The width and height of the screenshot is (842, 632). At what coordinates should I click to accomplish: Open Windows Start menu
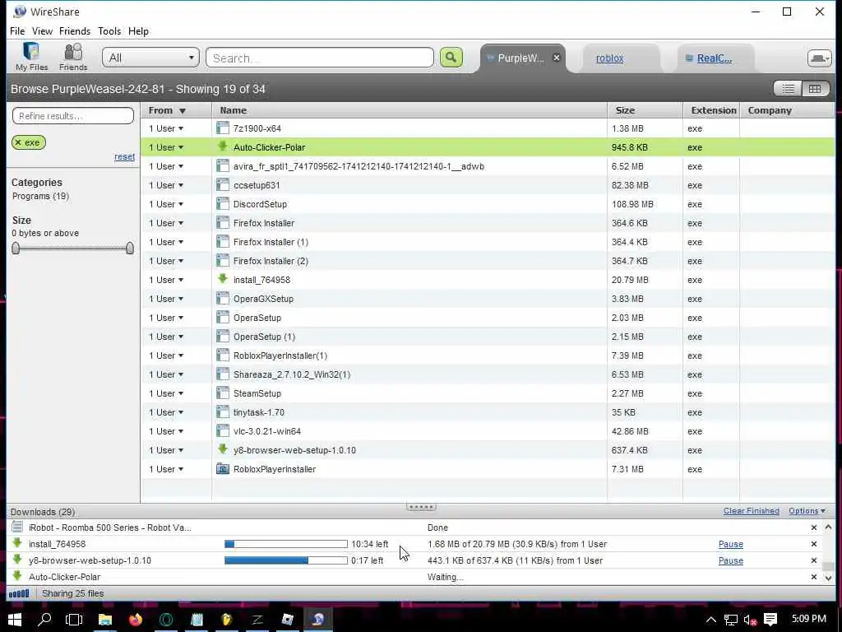pyautogui.click(x=15, y=620)
